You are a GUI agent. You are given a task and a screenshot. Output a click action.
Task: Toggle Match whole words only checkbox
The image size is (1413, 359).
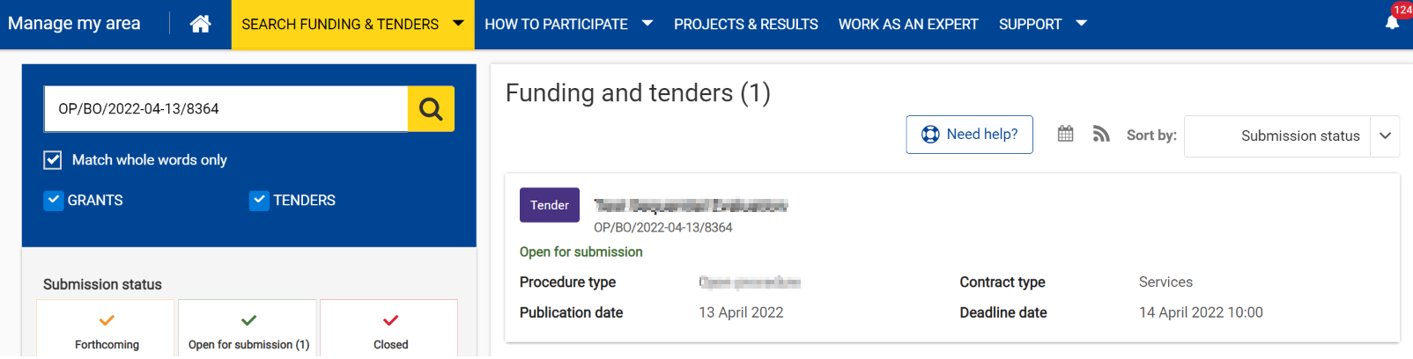click(x=53, y=160)
